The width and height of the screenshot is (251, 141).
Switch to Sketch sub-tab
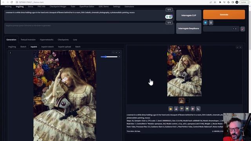coord(23,47)
